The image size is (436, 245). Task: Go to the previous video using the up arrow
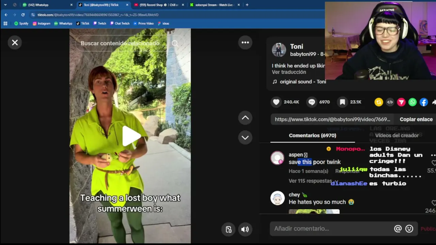tap(245, 118)
